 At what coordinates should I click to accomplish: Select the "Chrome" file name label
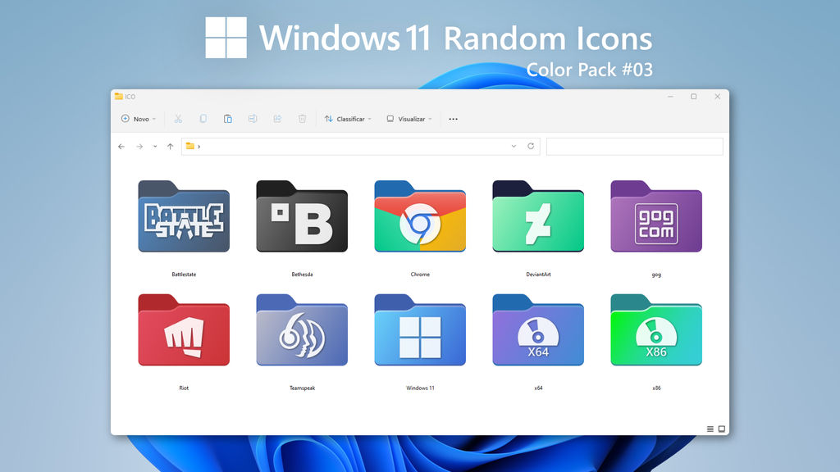420,275
